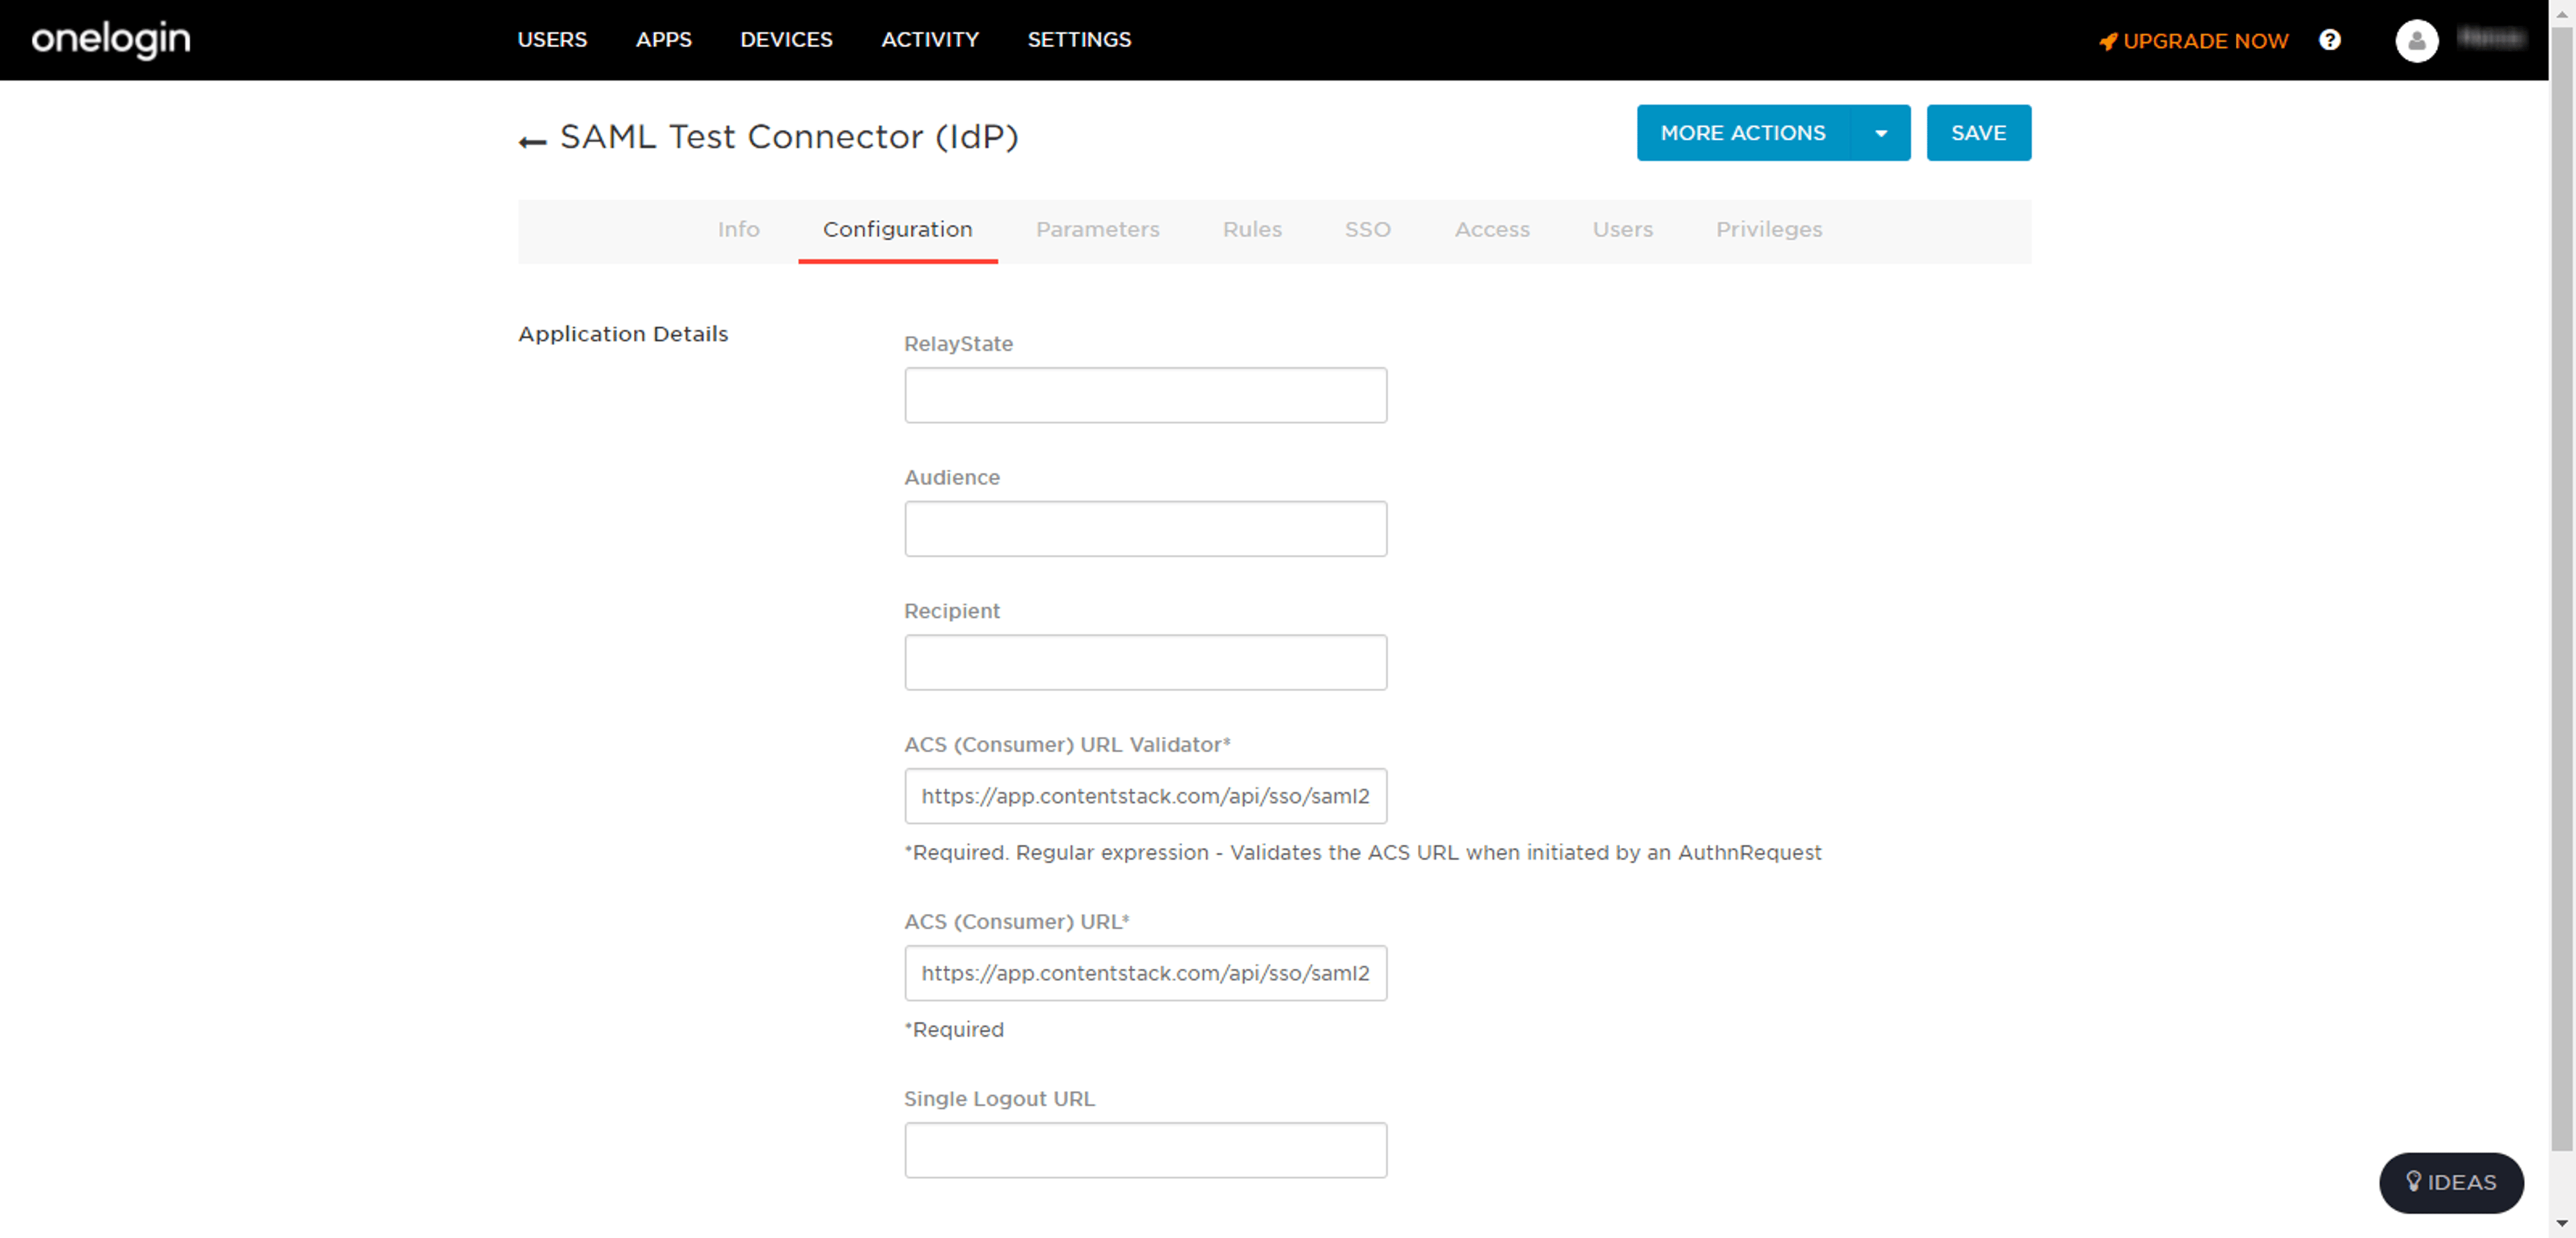Click the Application Details heading

[622, 334]
